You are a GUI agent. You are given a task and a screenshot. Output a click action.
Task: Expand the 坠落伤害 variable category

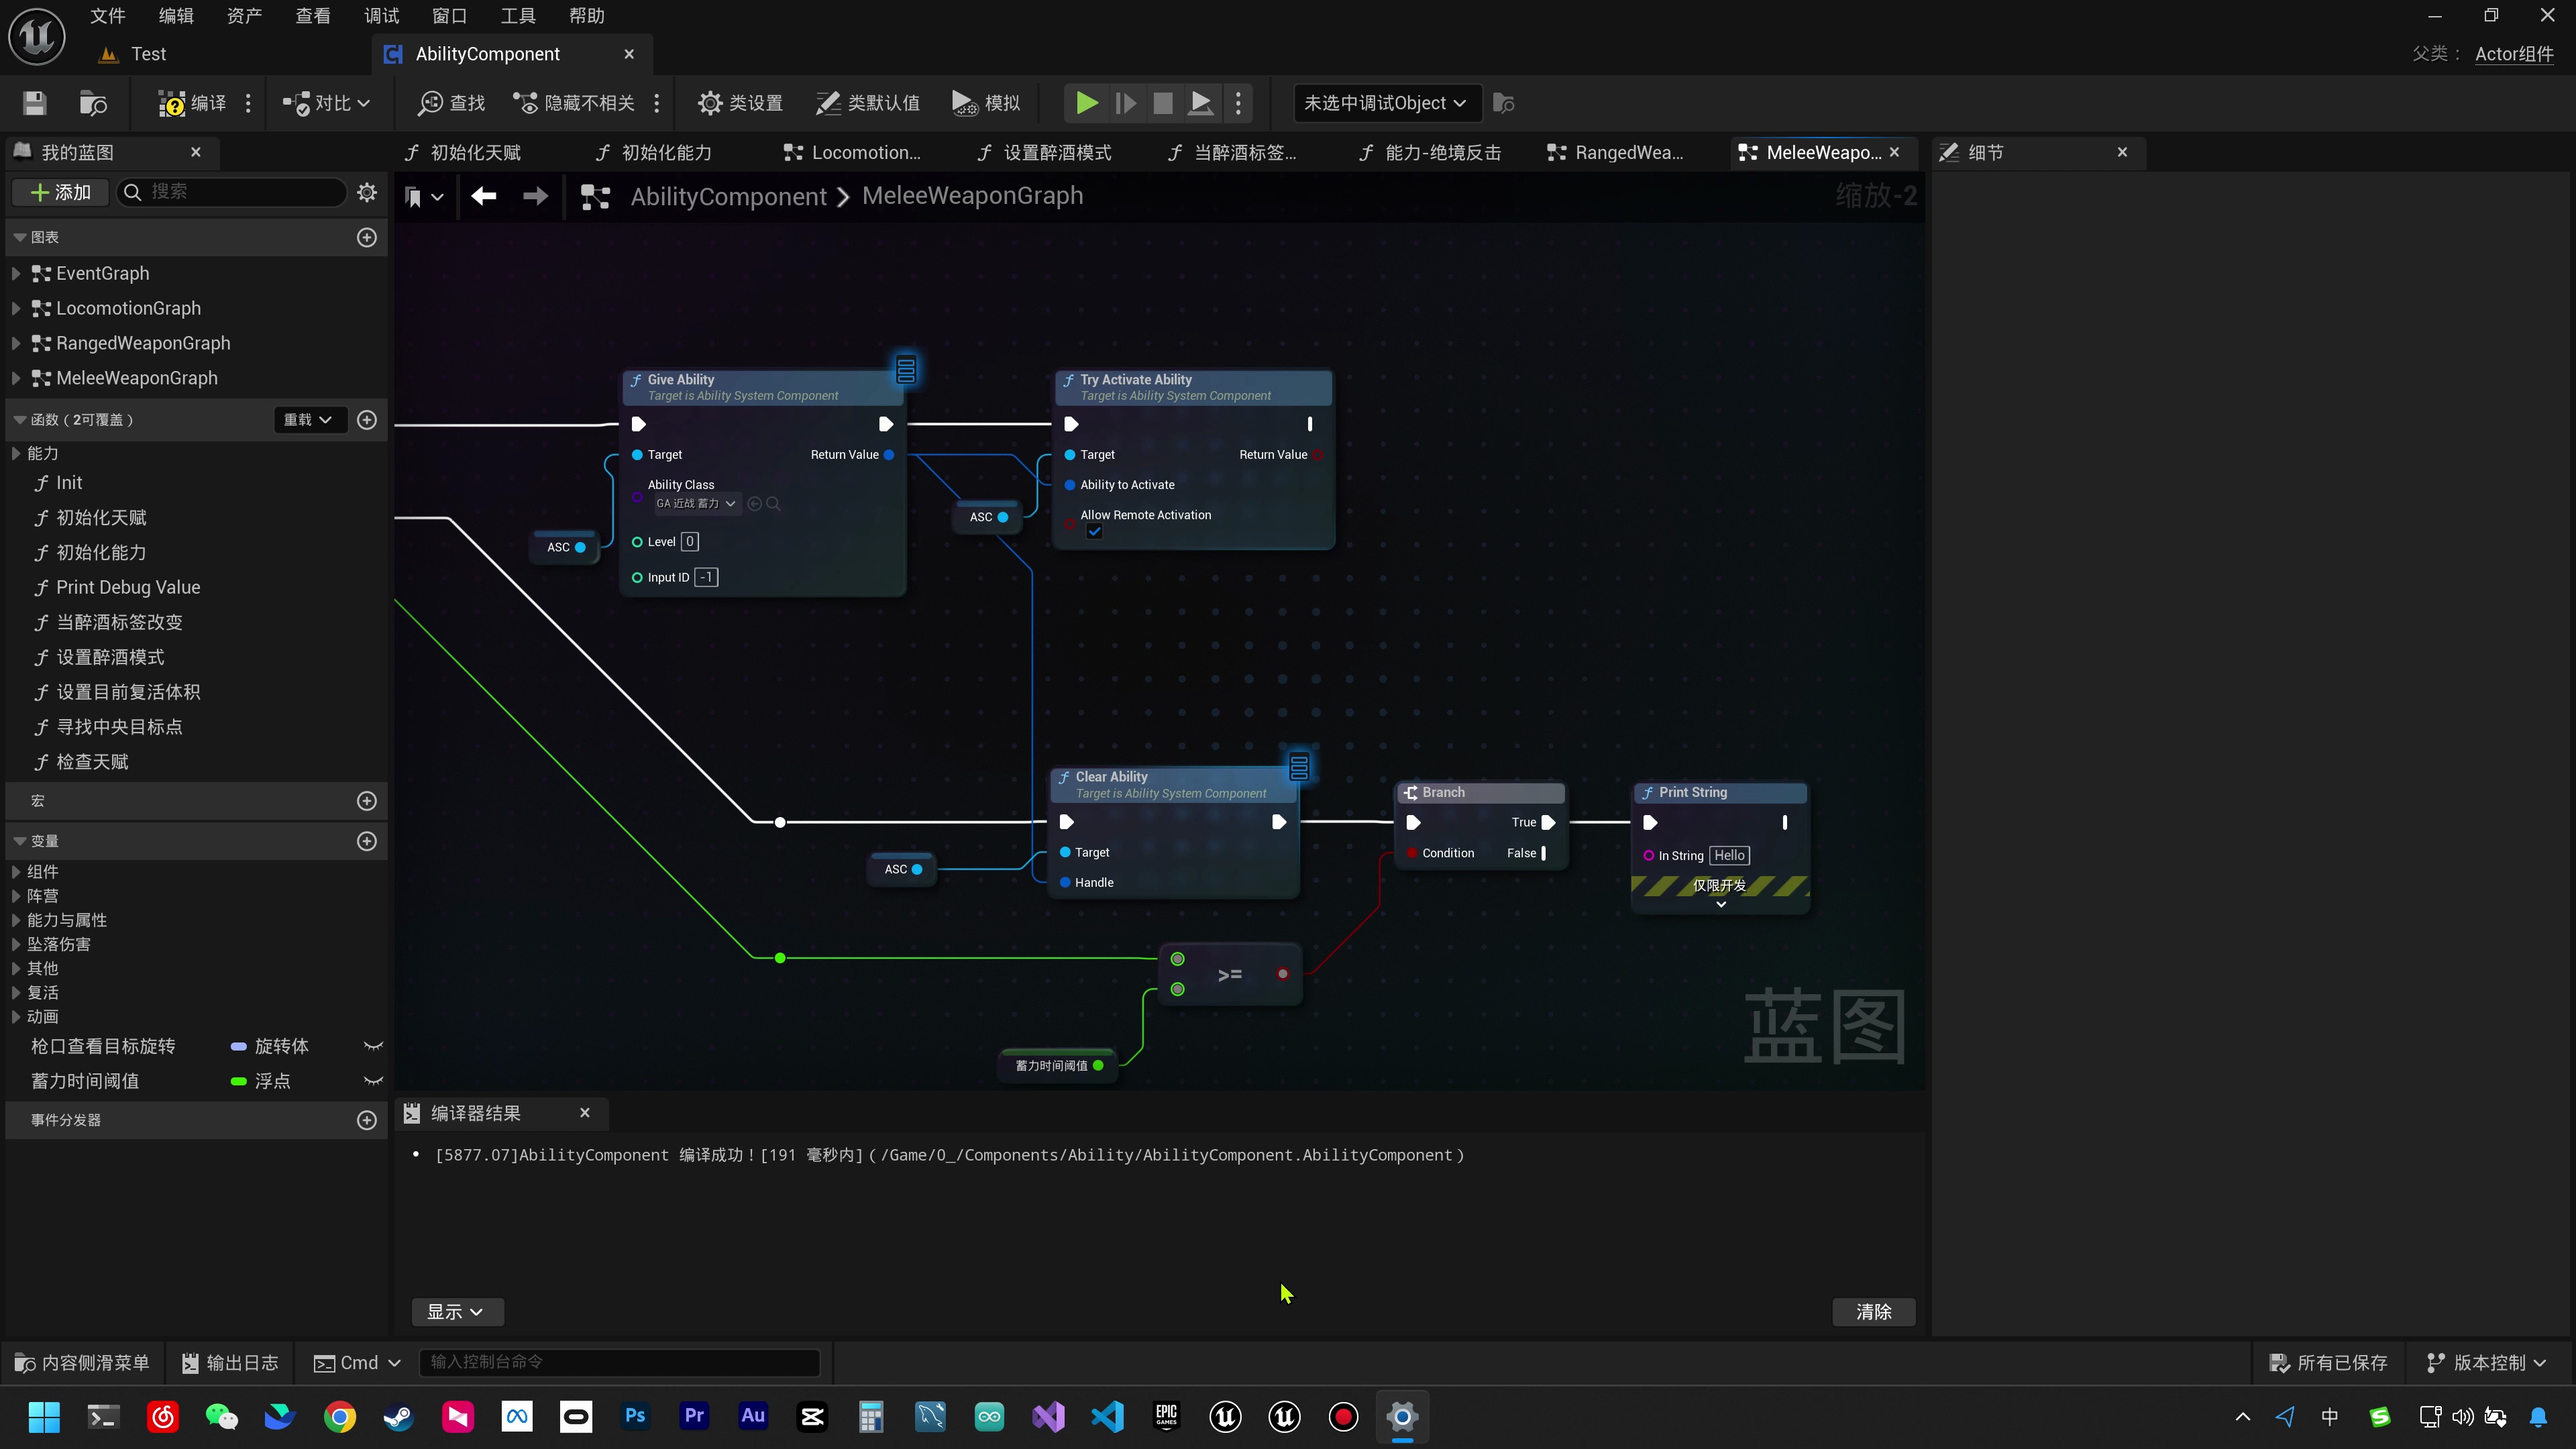[x=15, y=944]
